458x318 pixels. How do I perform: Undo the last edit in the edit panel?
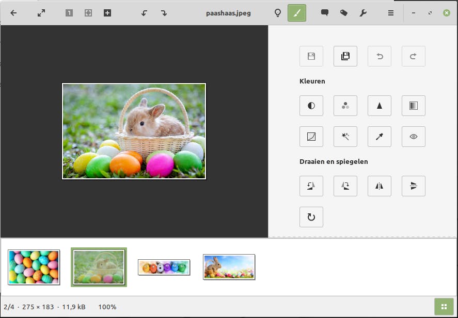coord(380,56)
